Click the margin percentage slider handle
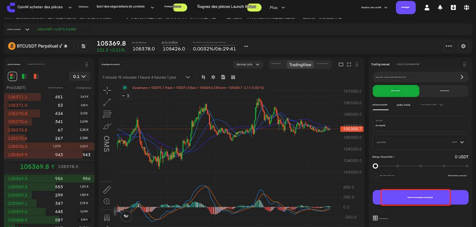 375,166
